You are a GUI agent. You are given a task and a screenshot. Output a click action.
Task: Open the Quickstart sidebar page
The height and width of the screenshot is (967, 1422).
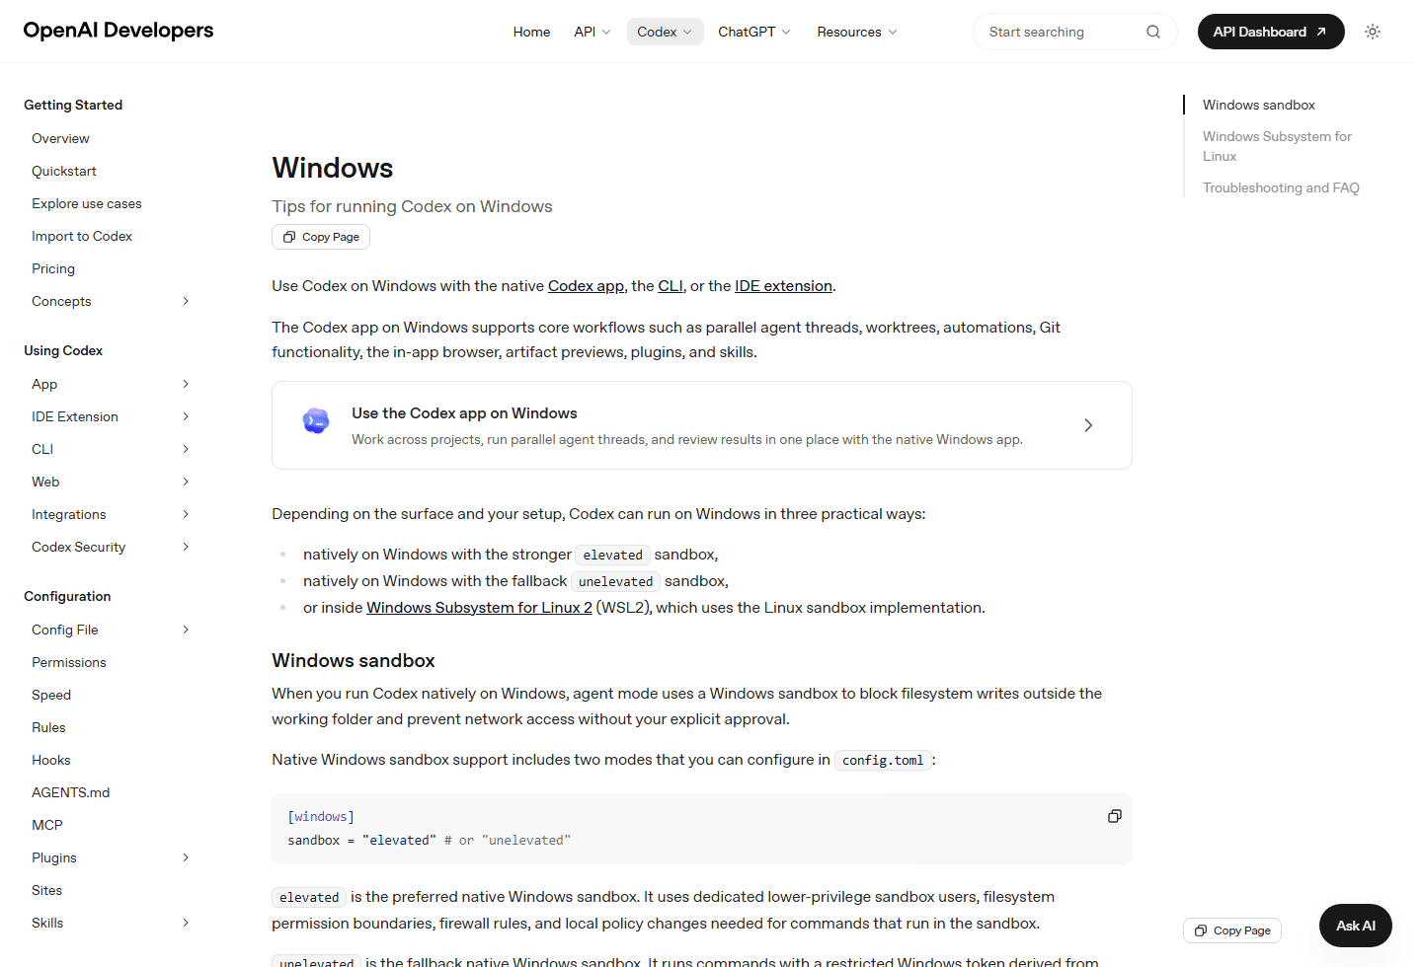(x=64, y=171)
